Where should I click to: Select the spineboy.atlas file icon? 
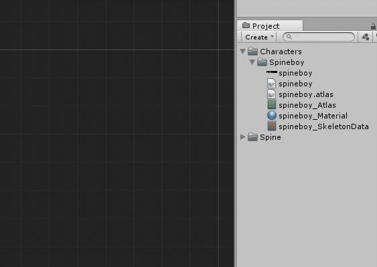[x=271, y=94]
